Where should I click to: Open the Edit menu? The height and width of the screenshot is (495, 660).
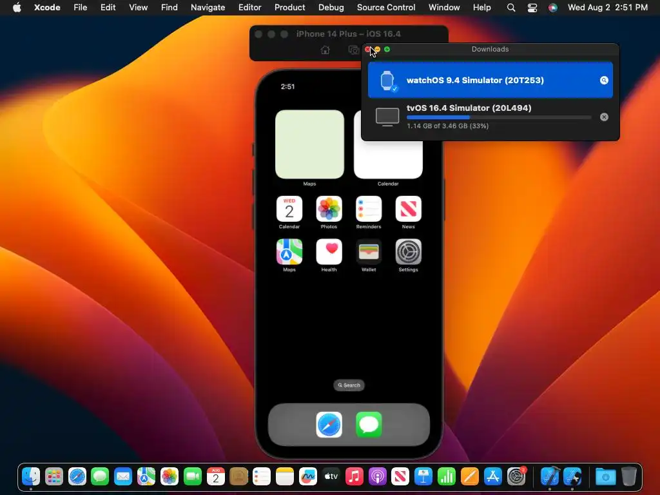[x=108, y=8]
